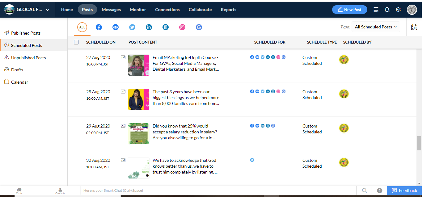Filter posts by Facebook page icon
The height and width of the screenshot is (197, 422).
coord(99,27)
